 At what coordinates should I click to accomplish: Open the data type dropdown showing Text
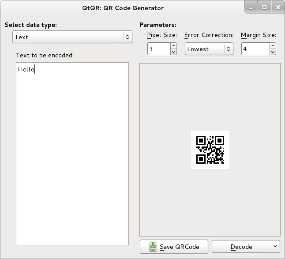click(x=72, y=37)
